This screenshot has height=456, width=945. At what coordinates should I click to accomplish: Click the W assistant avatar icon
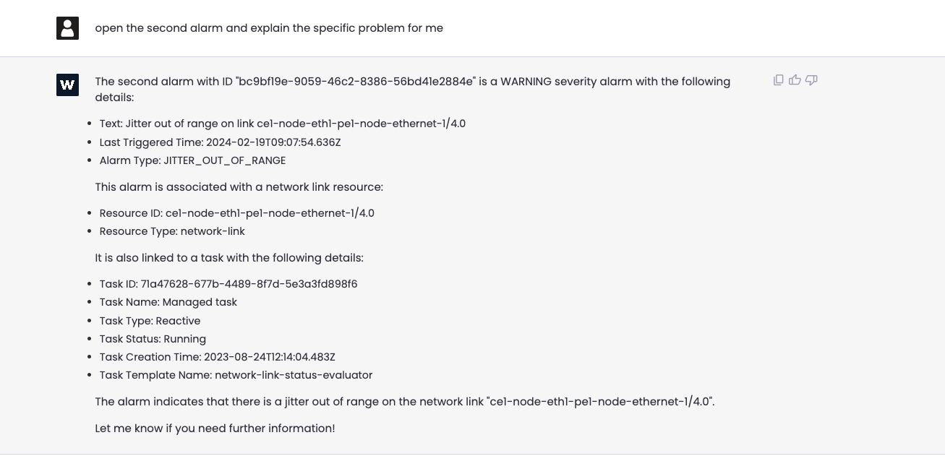(x=67, y=85)
